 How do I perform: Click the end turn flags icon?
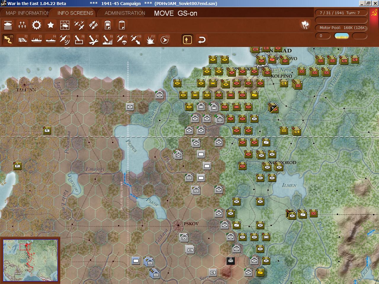(305, 25)
